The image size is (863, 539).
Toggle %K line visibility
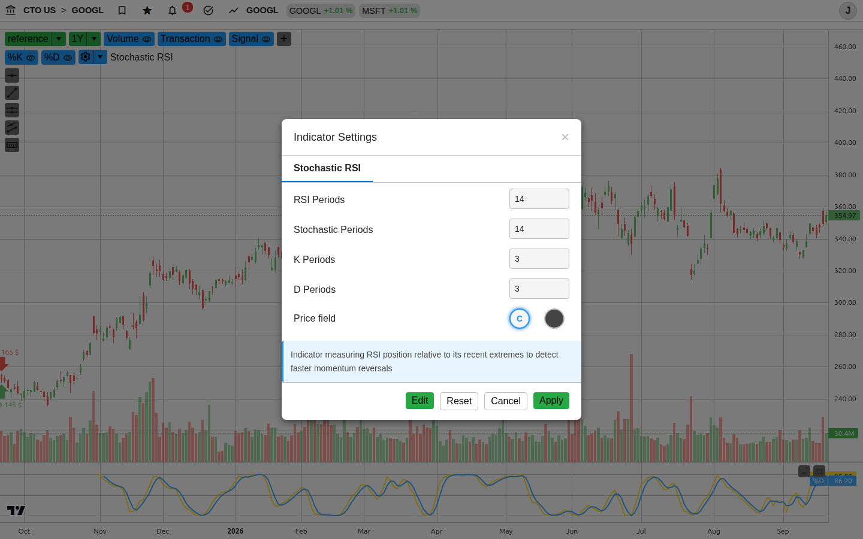pos(31,58)
